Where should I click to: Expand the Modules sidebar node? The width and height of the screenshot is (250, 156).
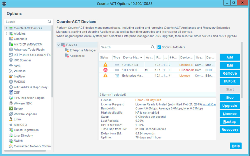6,33
